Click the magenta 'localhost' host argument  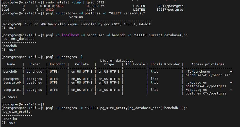(x=70, y=35)
